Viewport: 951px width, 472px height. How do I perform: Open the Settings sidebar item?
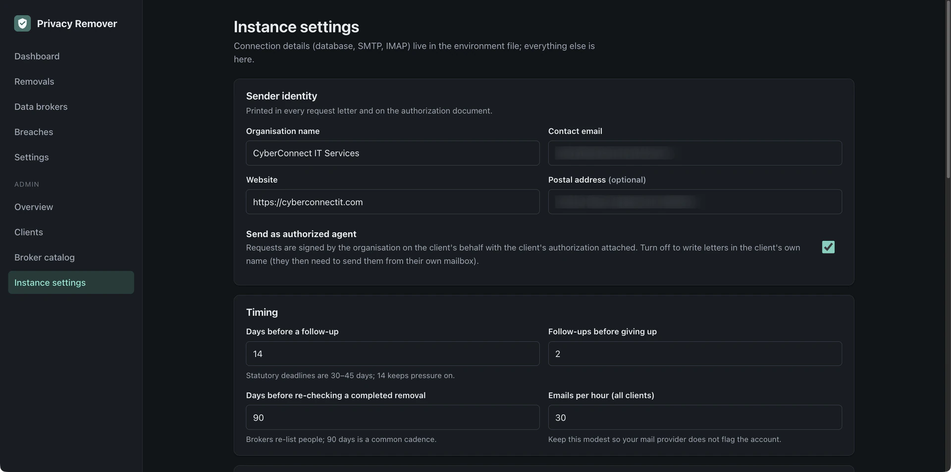tap(32, 157)
